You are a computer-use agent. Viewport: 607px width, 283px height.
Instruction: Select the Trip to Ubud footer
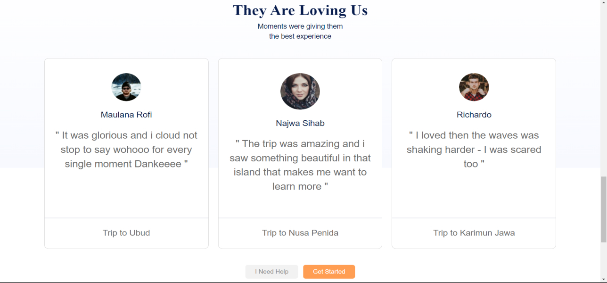pos(126,233)
